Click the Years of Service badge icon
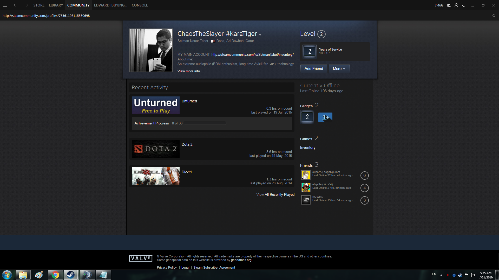 (310, 51)
